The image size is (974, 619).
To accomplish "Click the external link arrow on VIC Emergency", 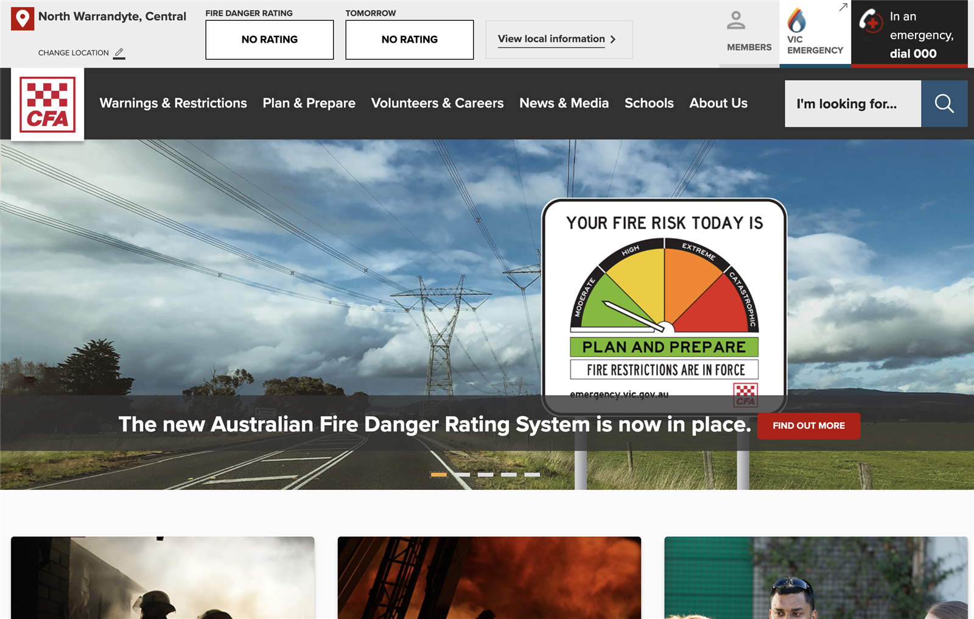I will click(x=843, y=7).
